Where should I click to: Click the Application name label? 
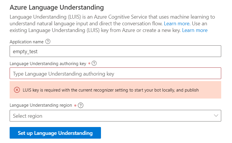coord(27,42)
